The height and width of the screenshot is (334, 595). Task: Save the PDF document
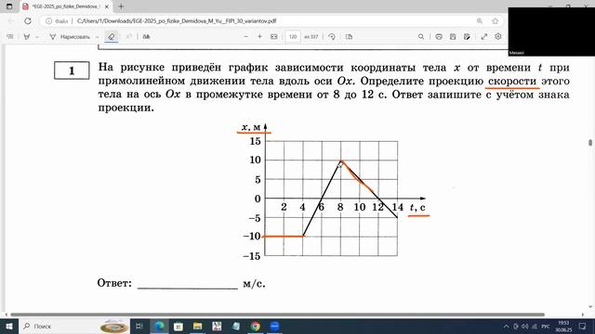coord(453,37)
